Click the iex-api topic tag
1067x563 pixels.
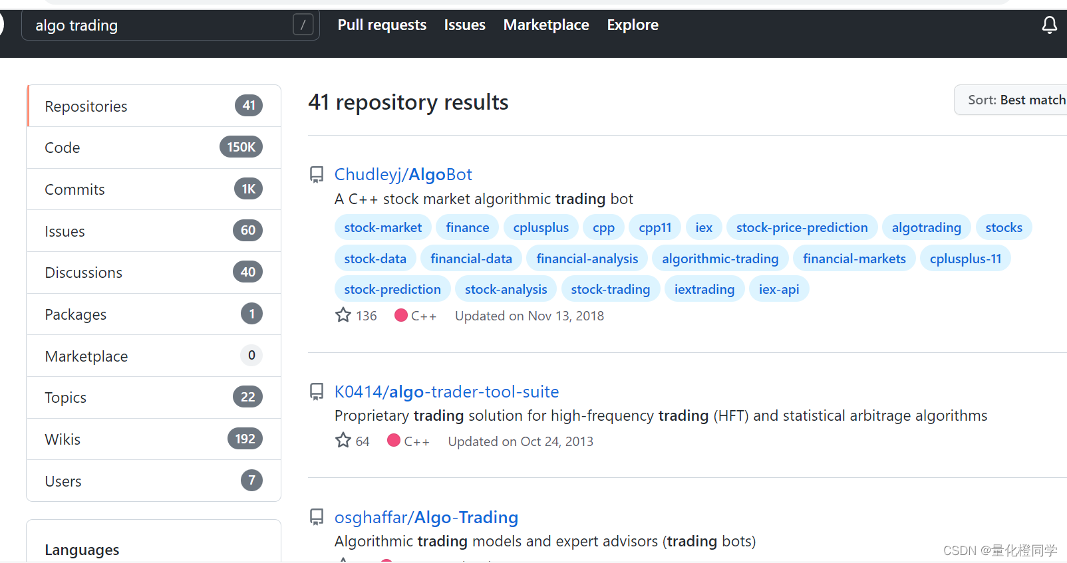(x=779, y=289)
